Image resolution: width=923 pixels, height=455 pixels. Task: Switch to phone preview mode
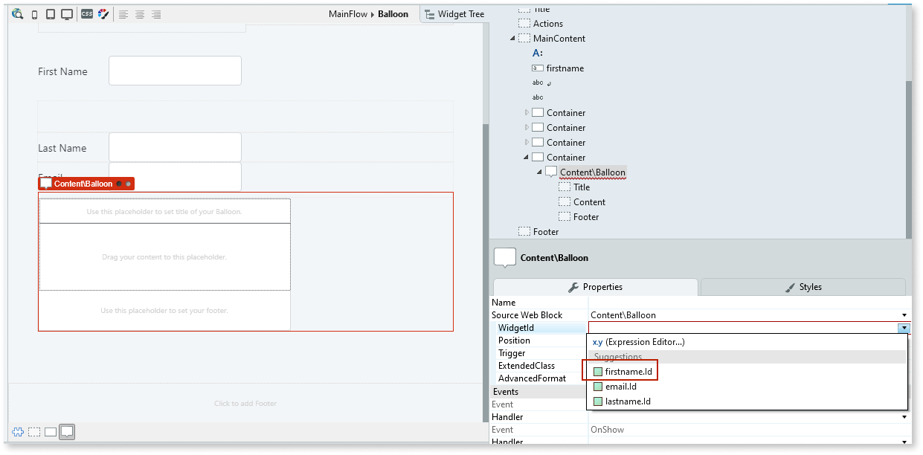pyautogui.click(x=33, y=13)
